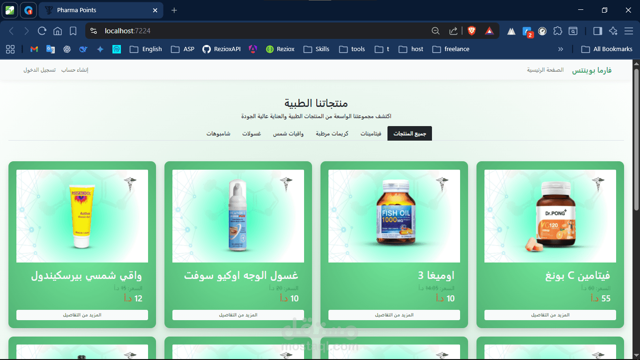
Task: Click the forward navigation arrow
Action: pyautogui.click(x=27, y=31)
